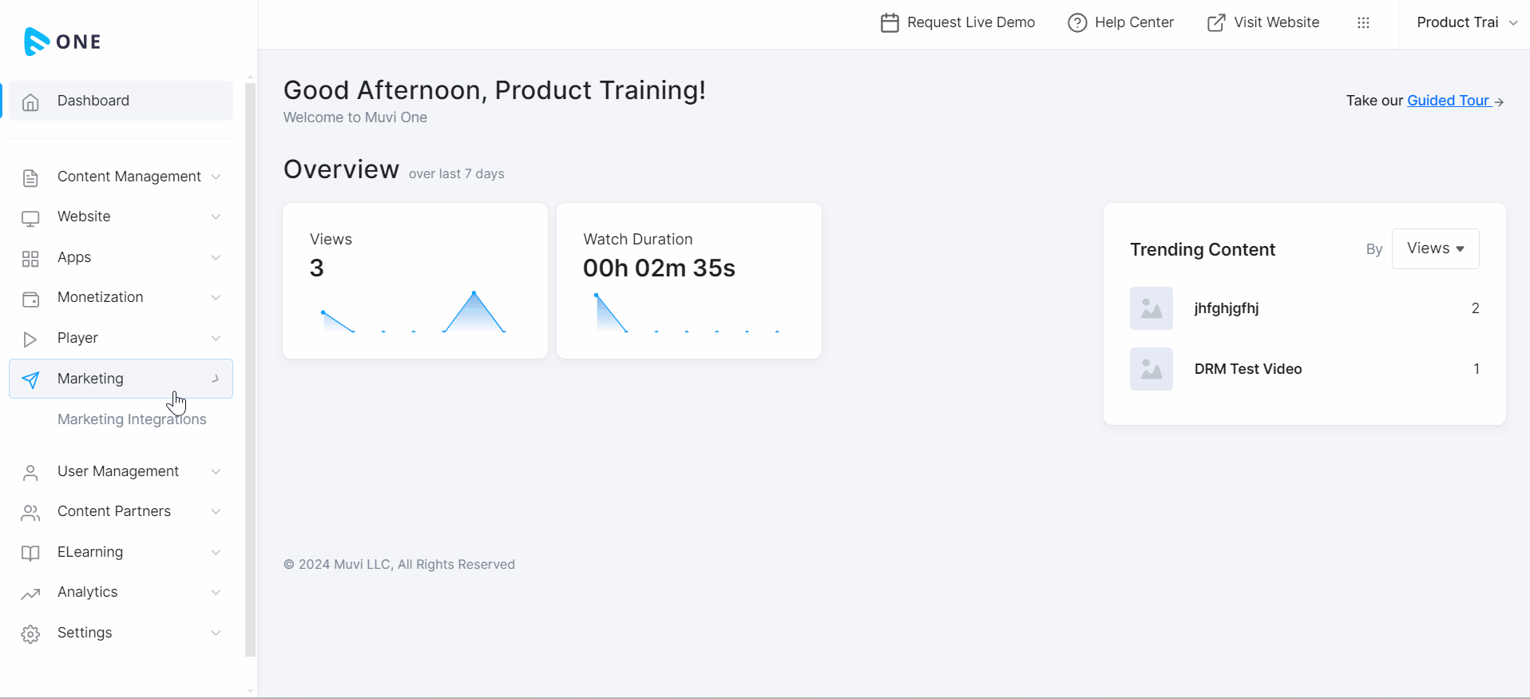1530x699 pixels.
Task: Open Marketing Integrations submenu item
Action: [x=132, y=419]
